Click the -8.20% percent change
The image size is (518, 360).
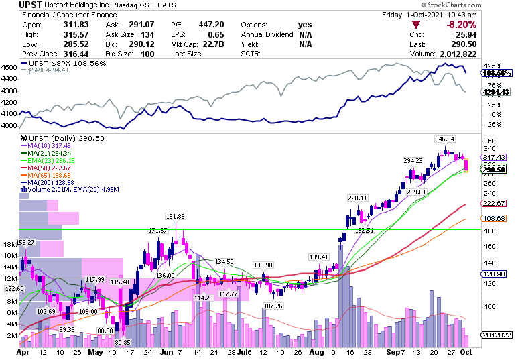coord(462,25)
